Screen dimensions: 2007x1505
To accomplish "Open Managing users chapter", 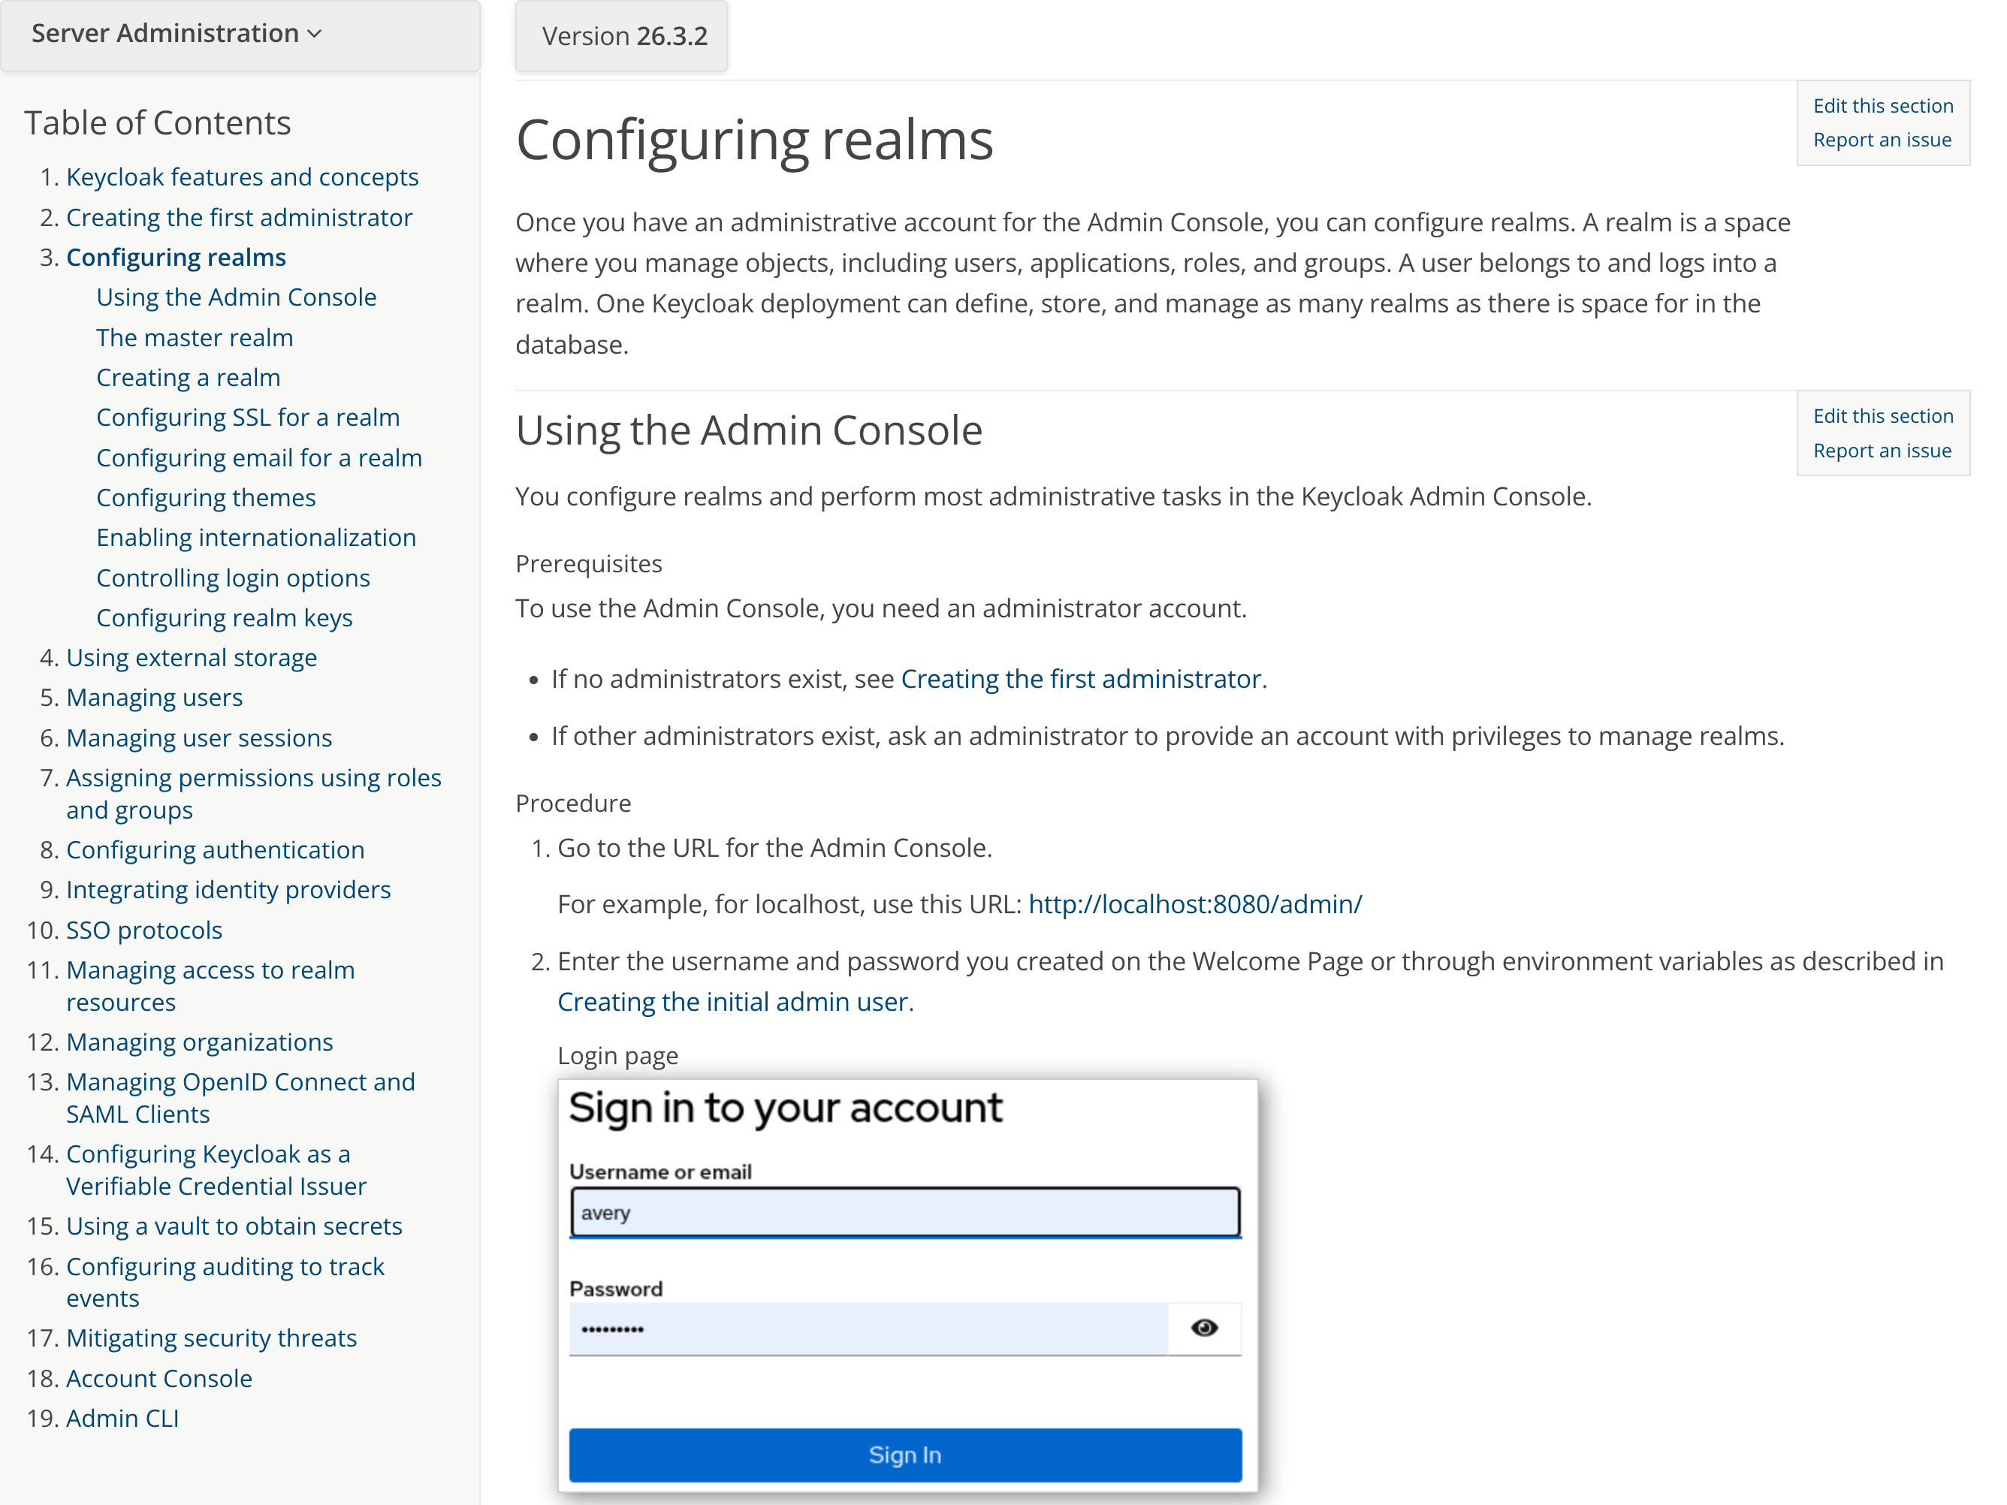I will (154, 698).
